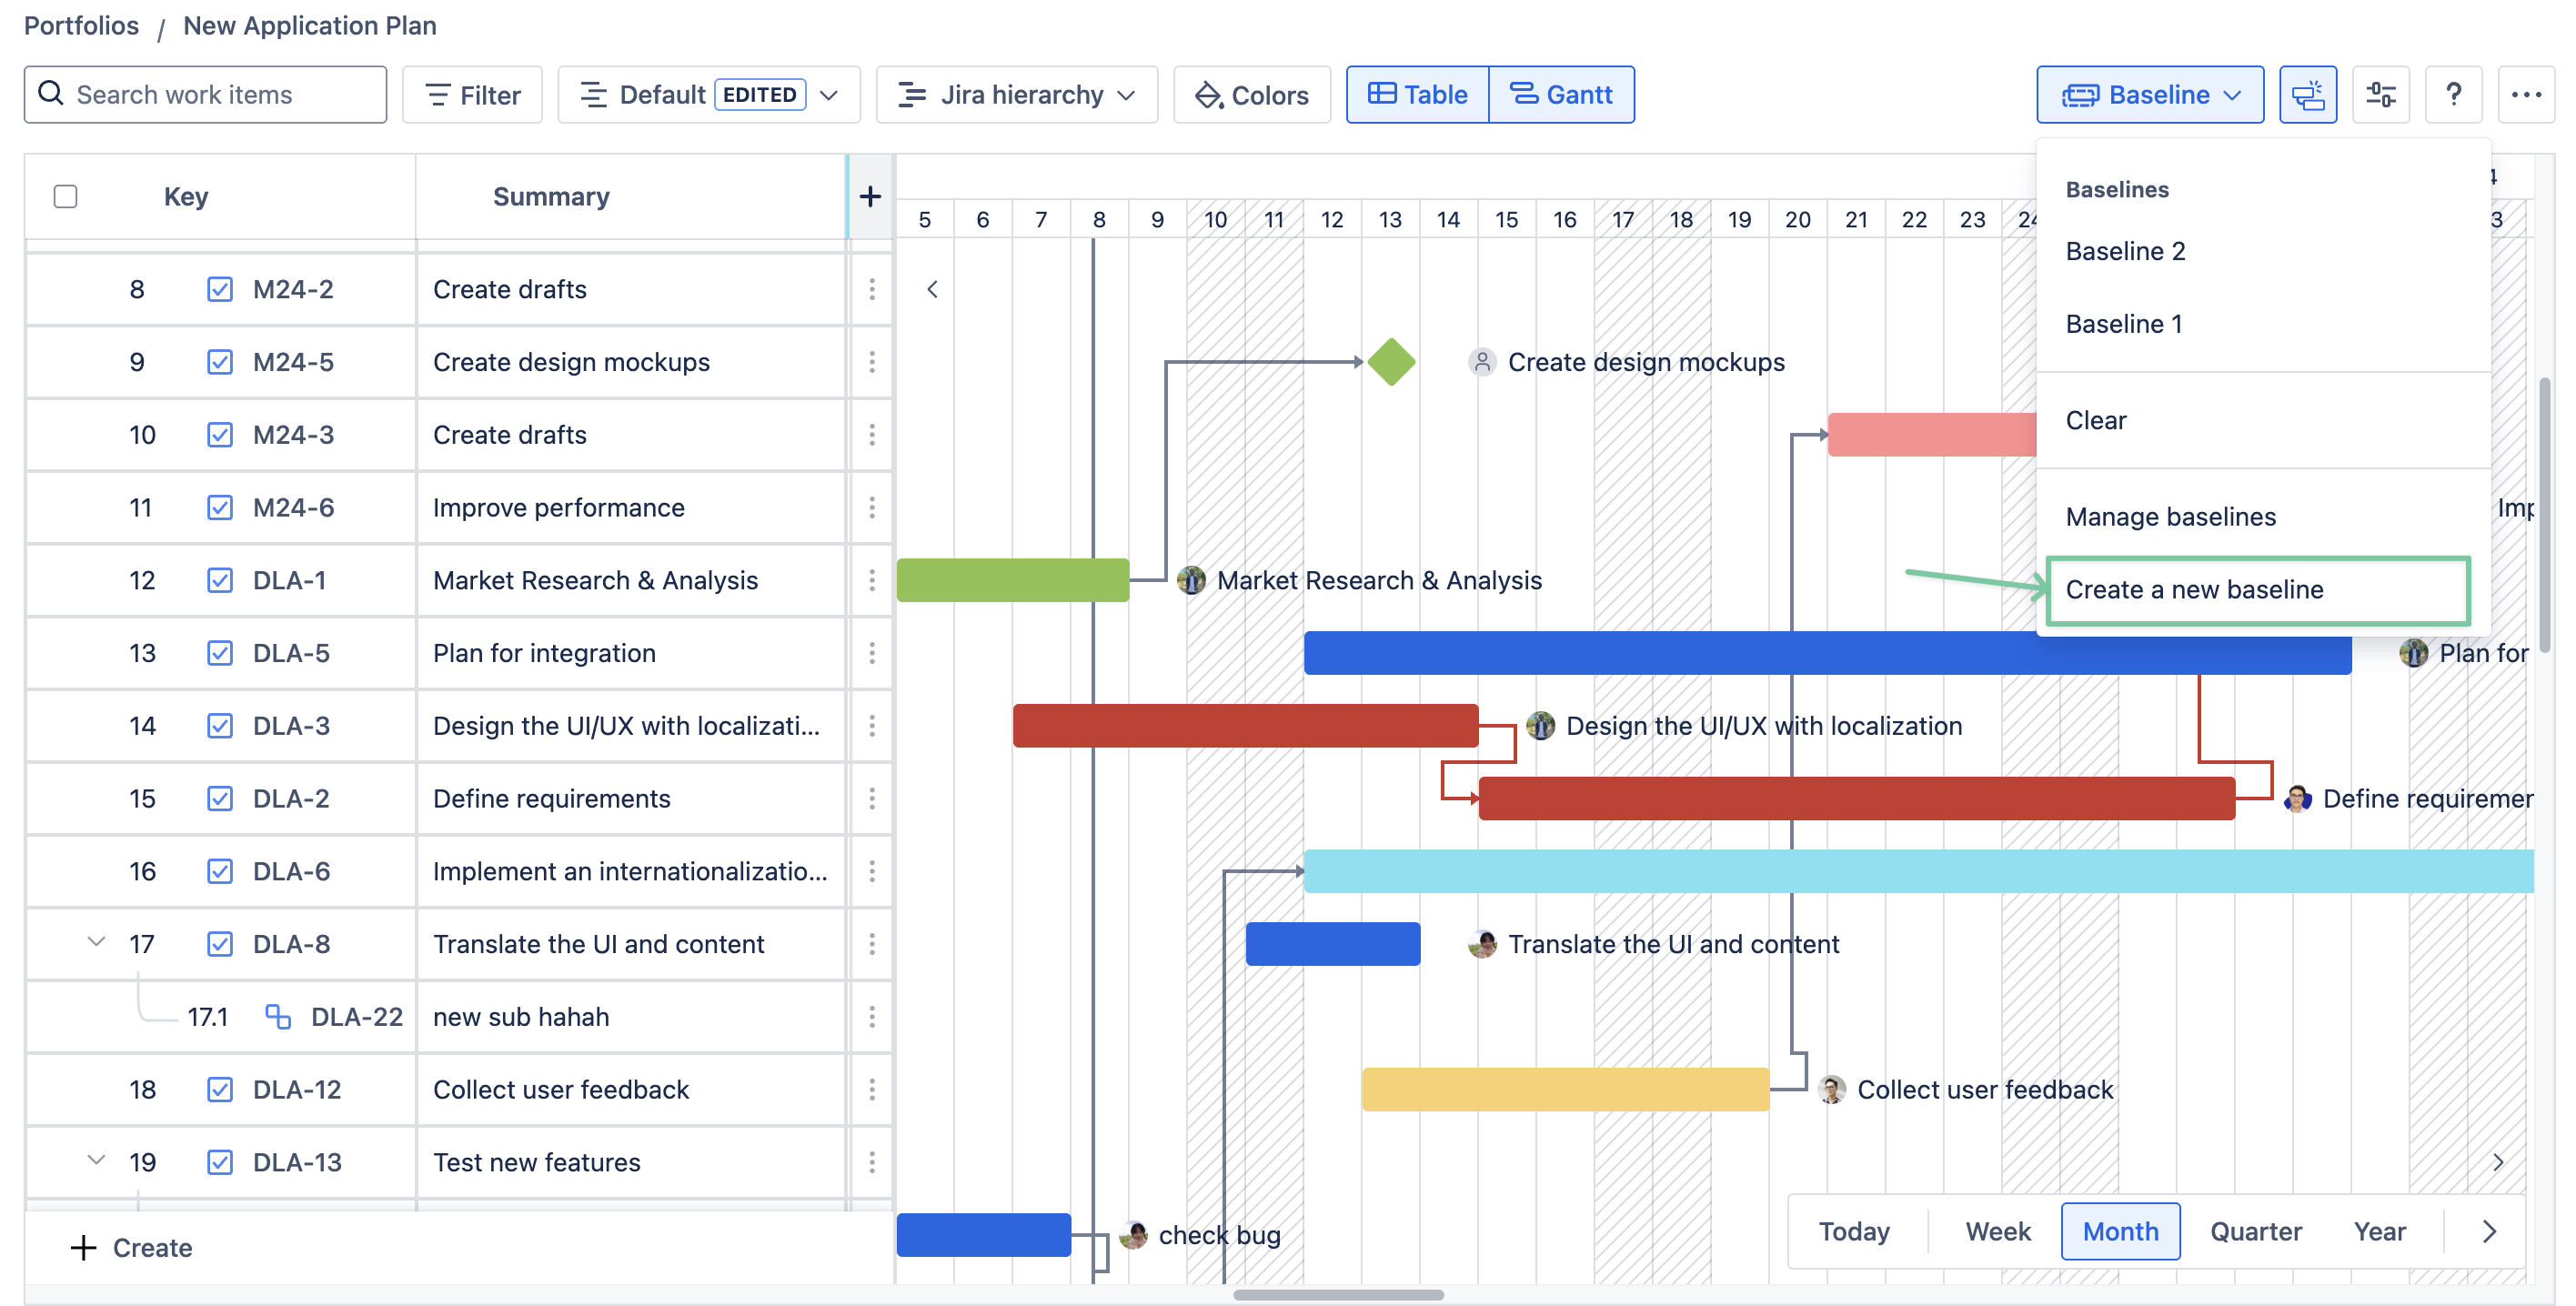Screen dimensions: 2576x1306
Task: Open row actions for Create design mockups
Action: pos(872,362)
